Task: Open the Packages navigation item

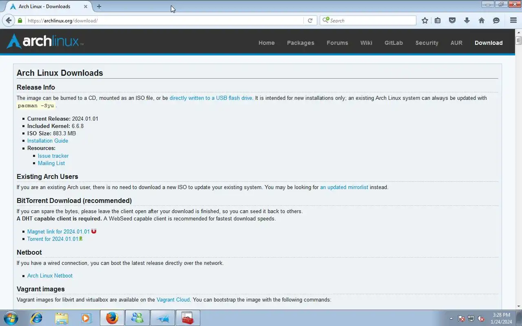Action: [301, 43]
